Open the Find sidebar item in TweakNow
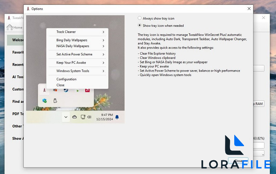This screenshot has width=276, height=174. coord(18,101)
